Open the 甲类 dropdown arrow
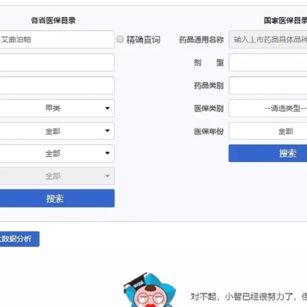 pos(107,108)
